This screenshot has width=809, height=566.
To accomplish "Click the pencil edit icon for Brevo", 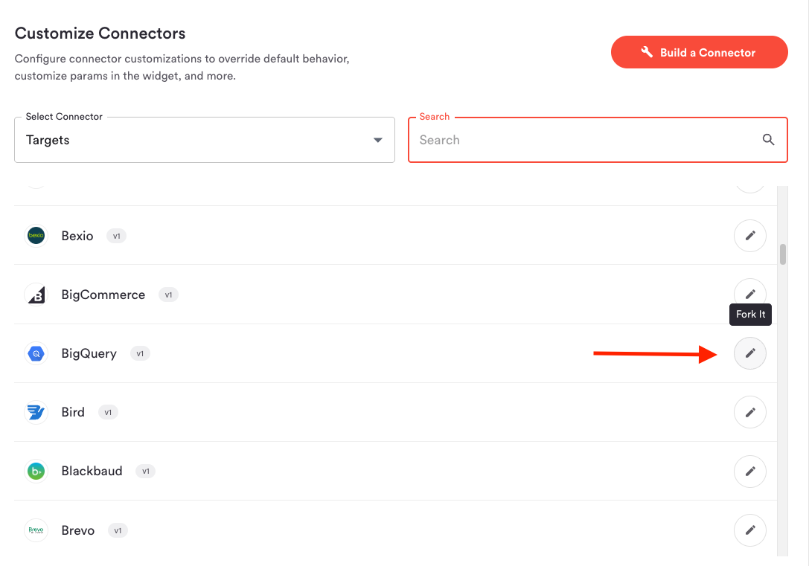I will [x=749, y=530].
